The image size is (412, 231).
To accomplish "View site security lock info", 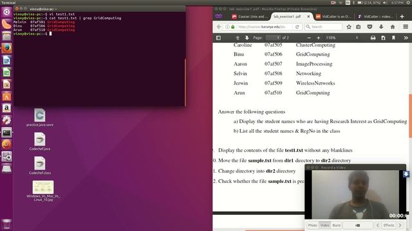I will [x=232, y=27].
